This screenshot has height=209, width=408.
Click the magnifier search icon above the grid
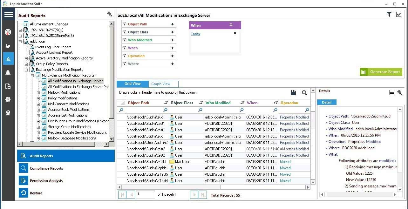click(x=304, y=93)
